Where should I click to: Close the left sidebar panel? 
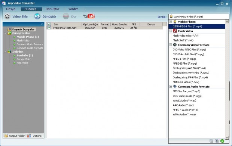coord(42,24)
